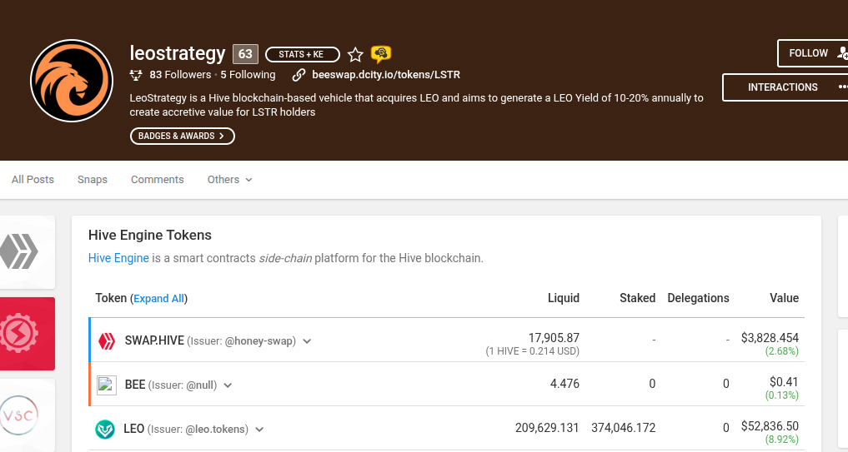
Task: Expand the LEO token row
Action: (x=259, y=430)
